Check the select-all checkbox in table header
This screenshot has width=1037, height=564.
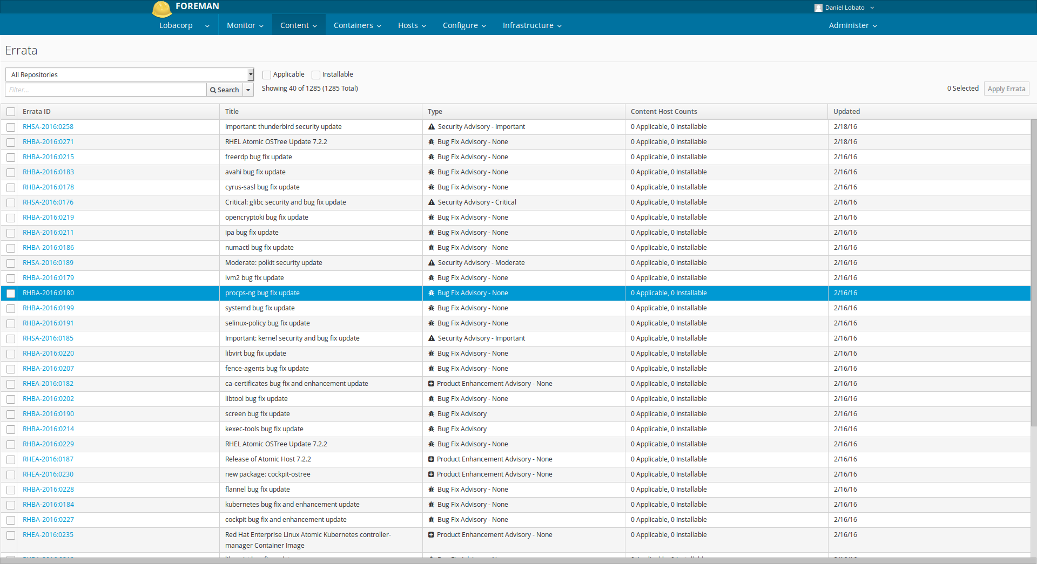coord(11,112)
